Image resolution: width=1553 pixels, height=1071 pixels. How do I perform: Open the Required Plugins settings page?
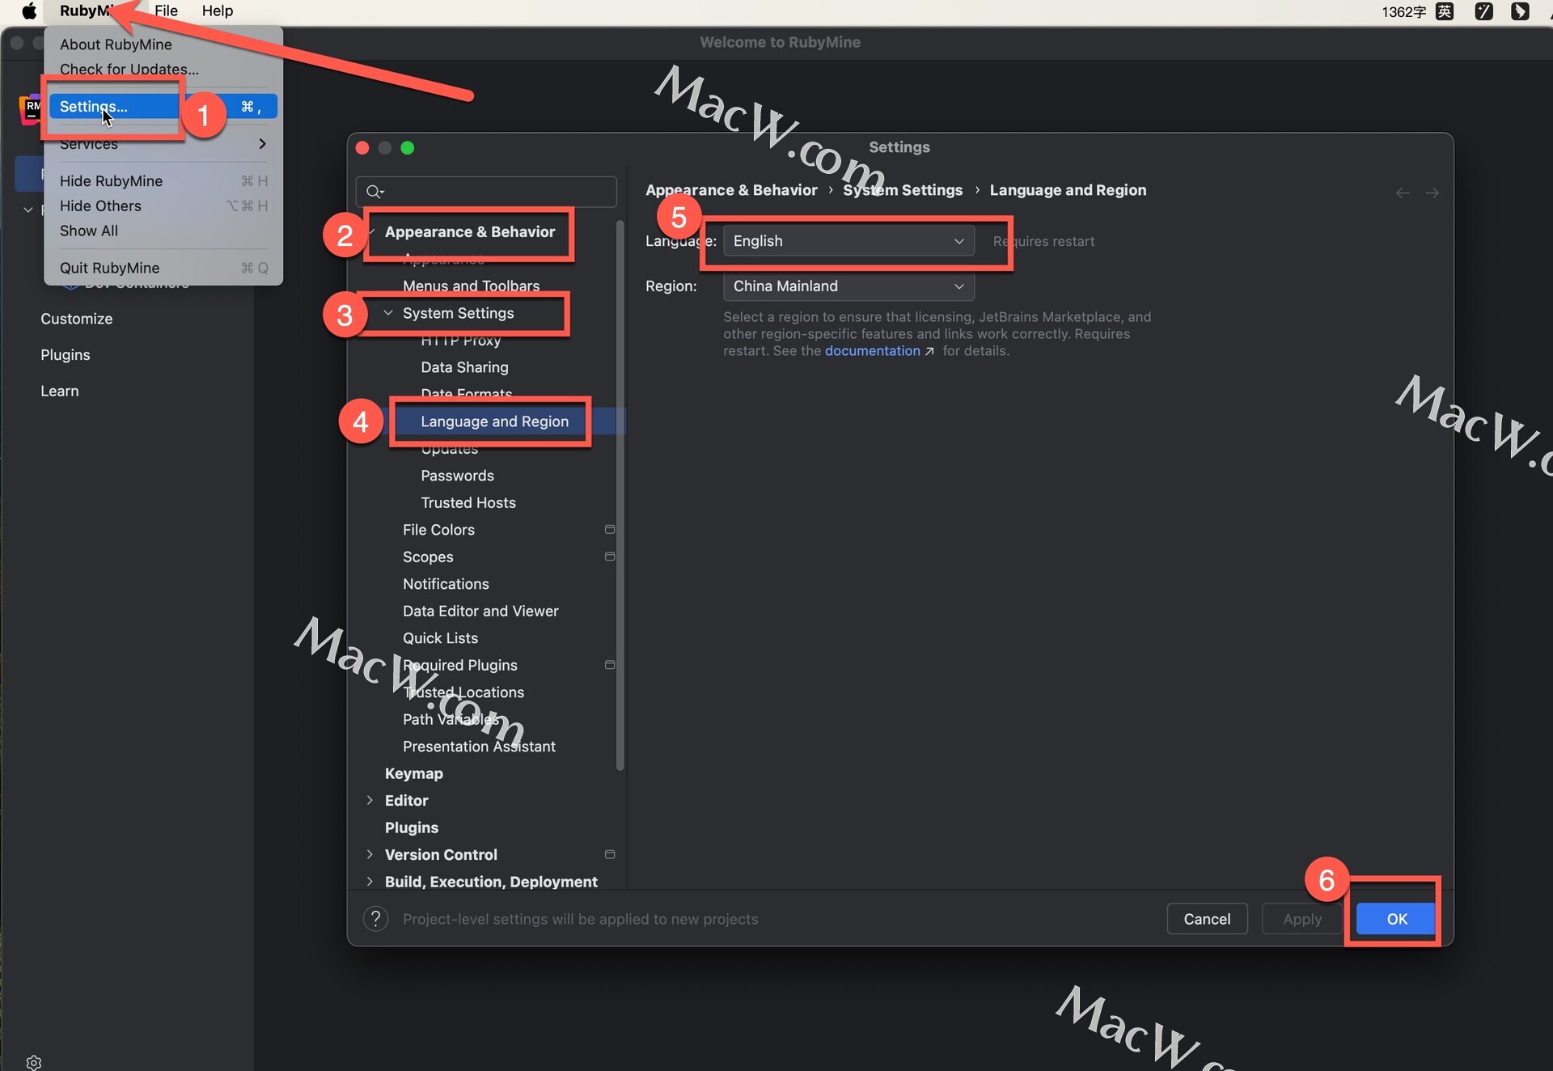pos(459,665)
